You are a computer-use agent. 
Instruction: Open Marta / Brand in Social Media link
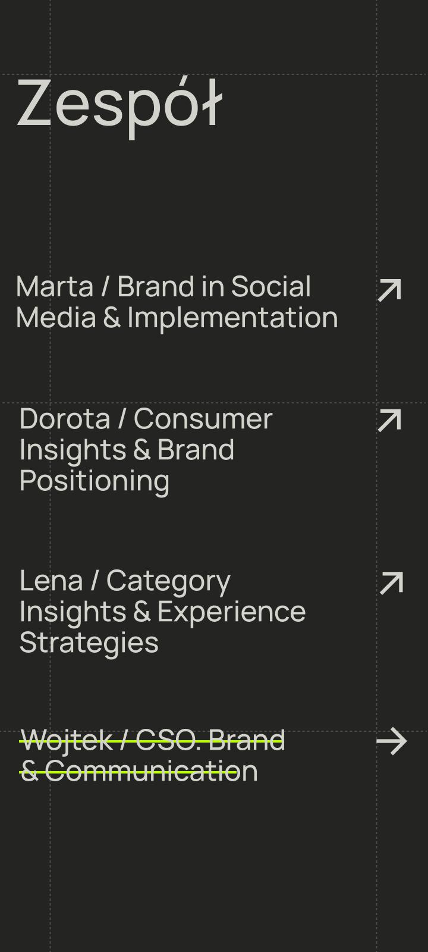click(x=163, y=287)
